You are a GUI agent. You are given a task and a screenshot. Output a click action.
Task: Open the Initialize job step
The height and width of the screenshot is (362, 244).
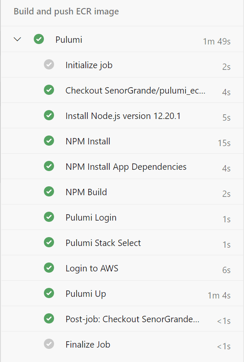click(x=122, y=65)
